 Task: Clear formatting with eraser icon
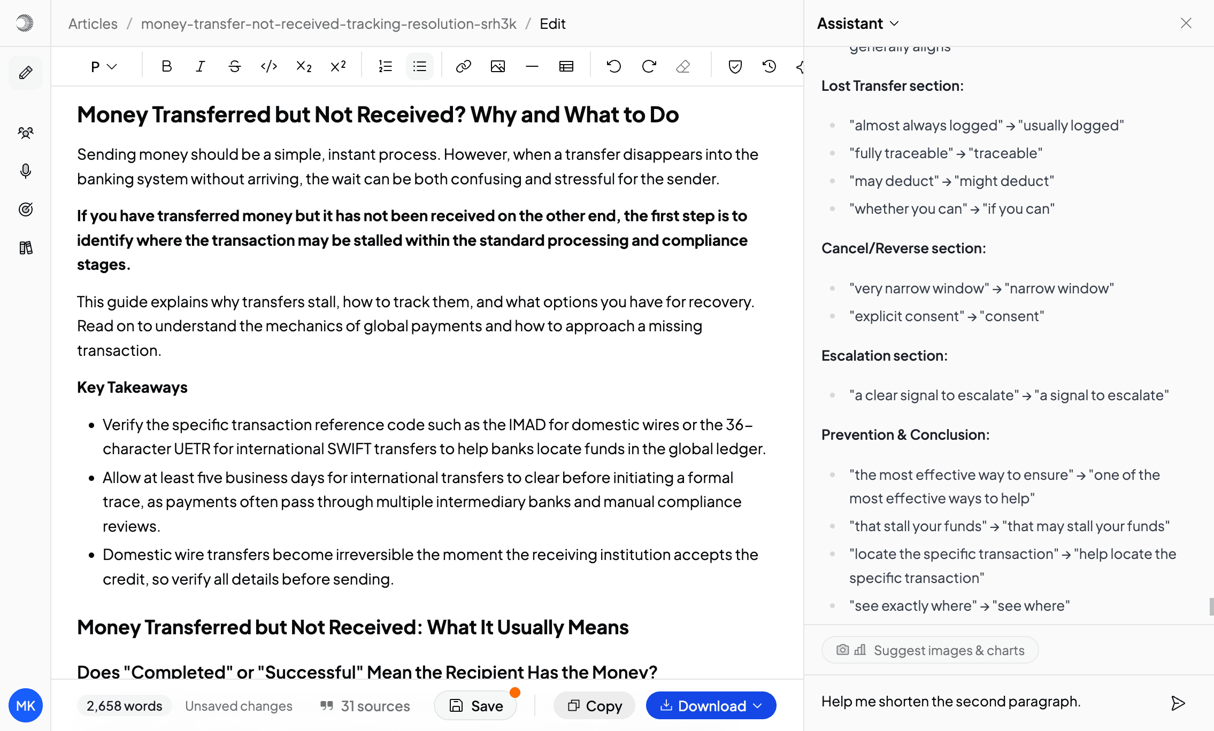[683, 66]
